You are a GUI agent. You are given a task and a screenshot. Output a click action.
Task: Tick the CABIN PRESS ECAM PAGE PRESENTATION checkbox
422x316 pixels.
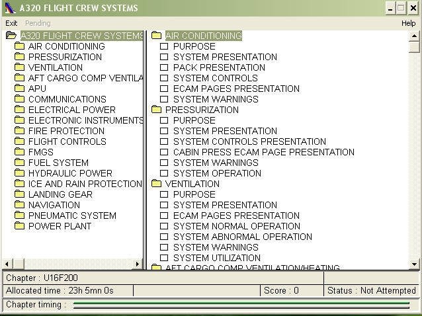pos(164,152)
